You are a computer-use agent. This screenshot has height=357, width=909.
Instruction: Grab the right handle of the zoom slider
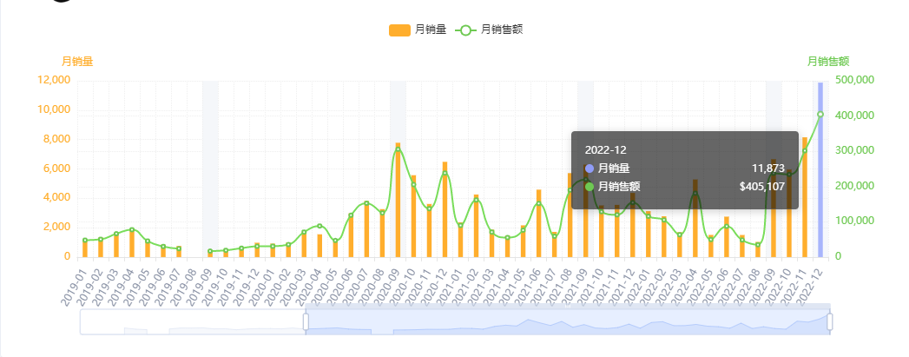[830, 321]
